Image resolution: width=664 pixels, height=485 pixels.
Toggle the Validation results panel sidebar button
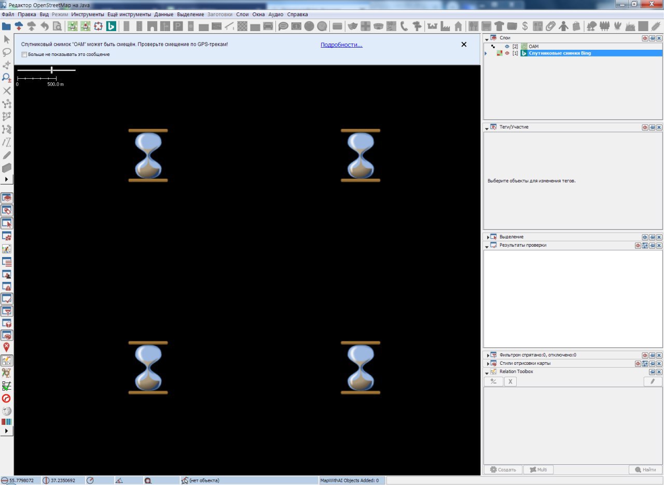[x=7, y=299]
